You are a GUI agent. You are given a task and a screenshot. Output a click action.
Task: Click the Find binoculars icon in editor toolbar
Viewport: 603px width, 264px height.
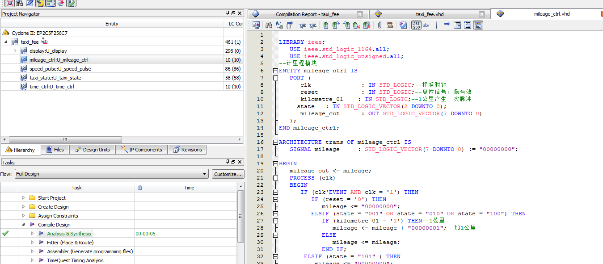pyautogui.click(x=269, y=25)
